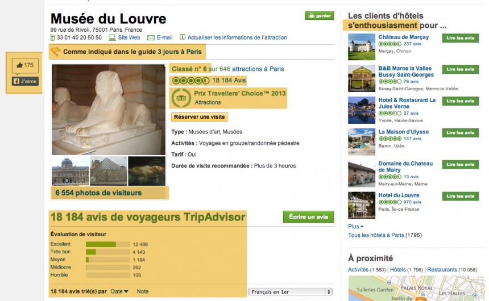
Task: Open the Hotel du Louvre link
Action: tap(399, 195)
